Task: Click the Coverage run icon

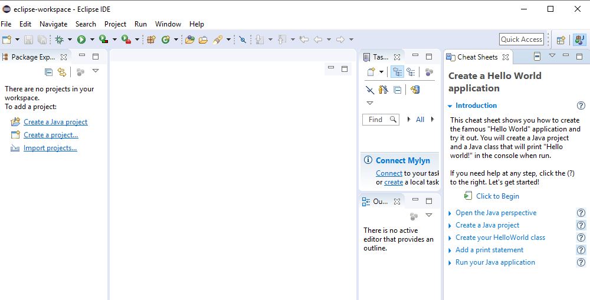Action: (x=103, y=39)
